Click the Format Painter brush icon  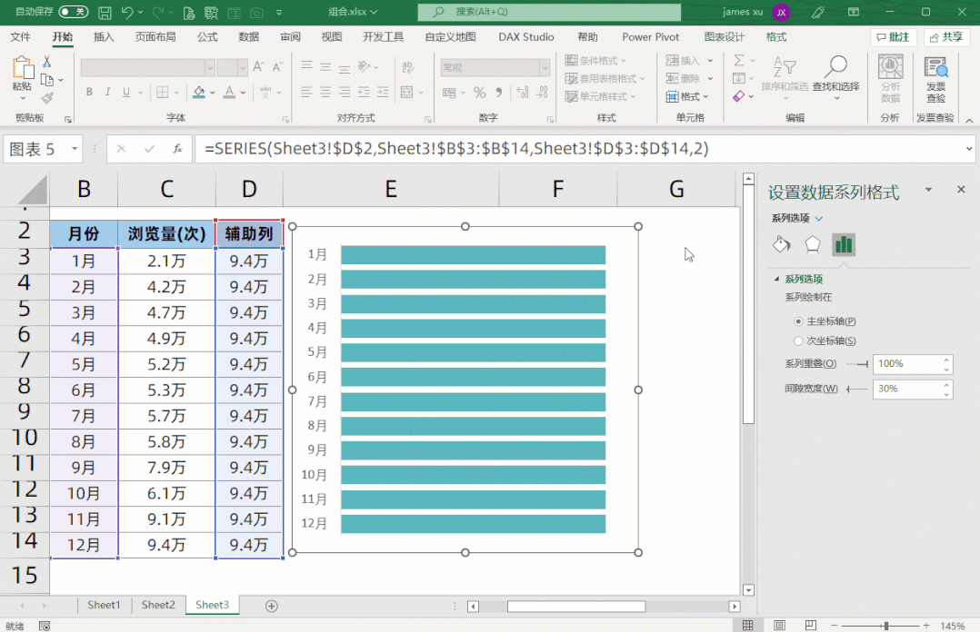click(47, 98)
